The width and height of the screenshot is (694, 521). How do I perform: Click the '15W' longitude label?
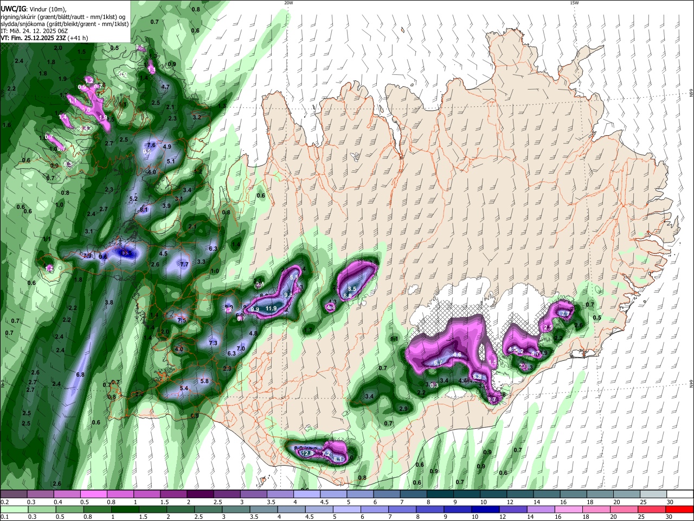574,3
